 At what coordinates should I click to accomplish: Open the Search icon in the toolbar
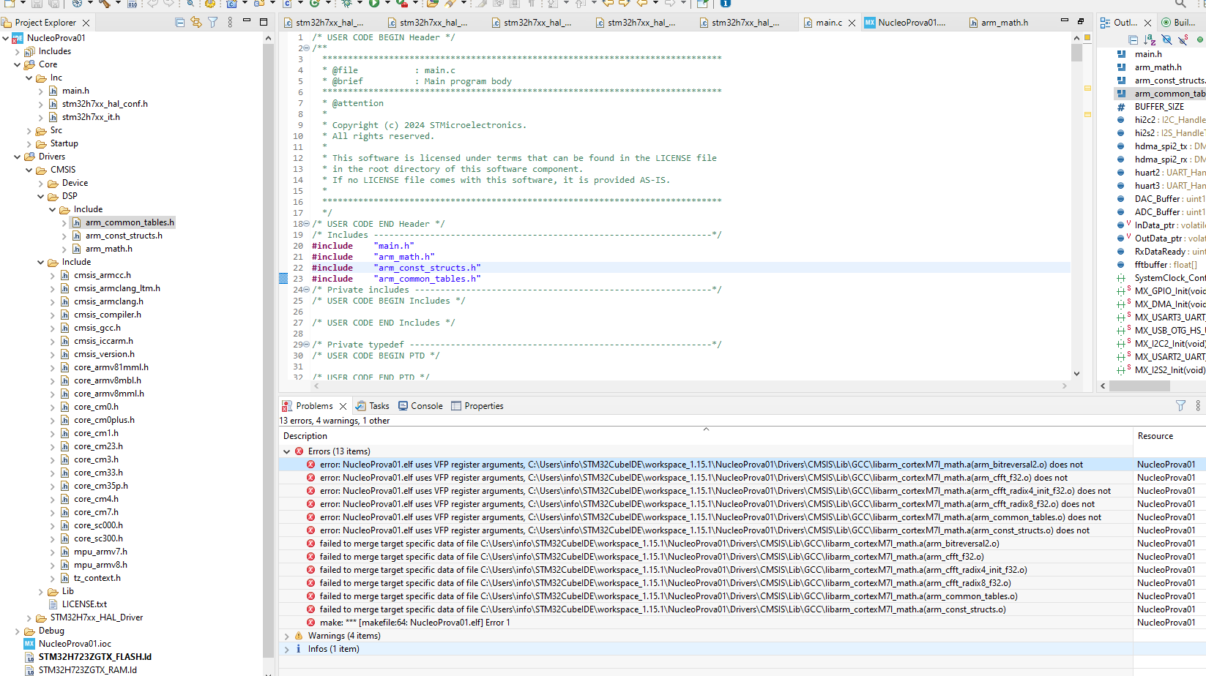(190, 5)
